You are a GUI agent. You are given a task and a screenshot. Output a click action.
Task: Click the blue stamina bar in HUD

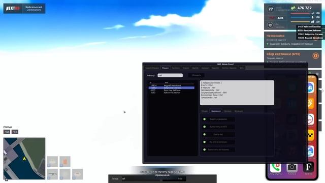point(300,17)
